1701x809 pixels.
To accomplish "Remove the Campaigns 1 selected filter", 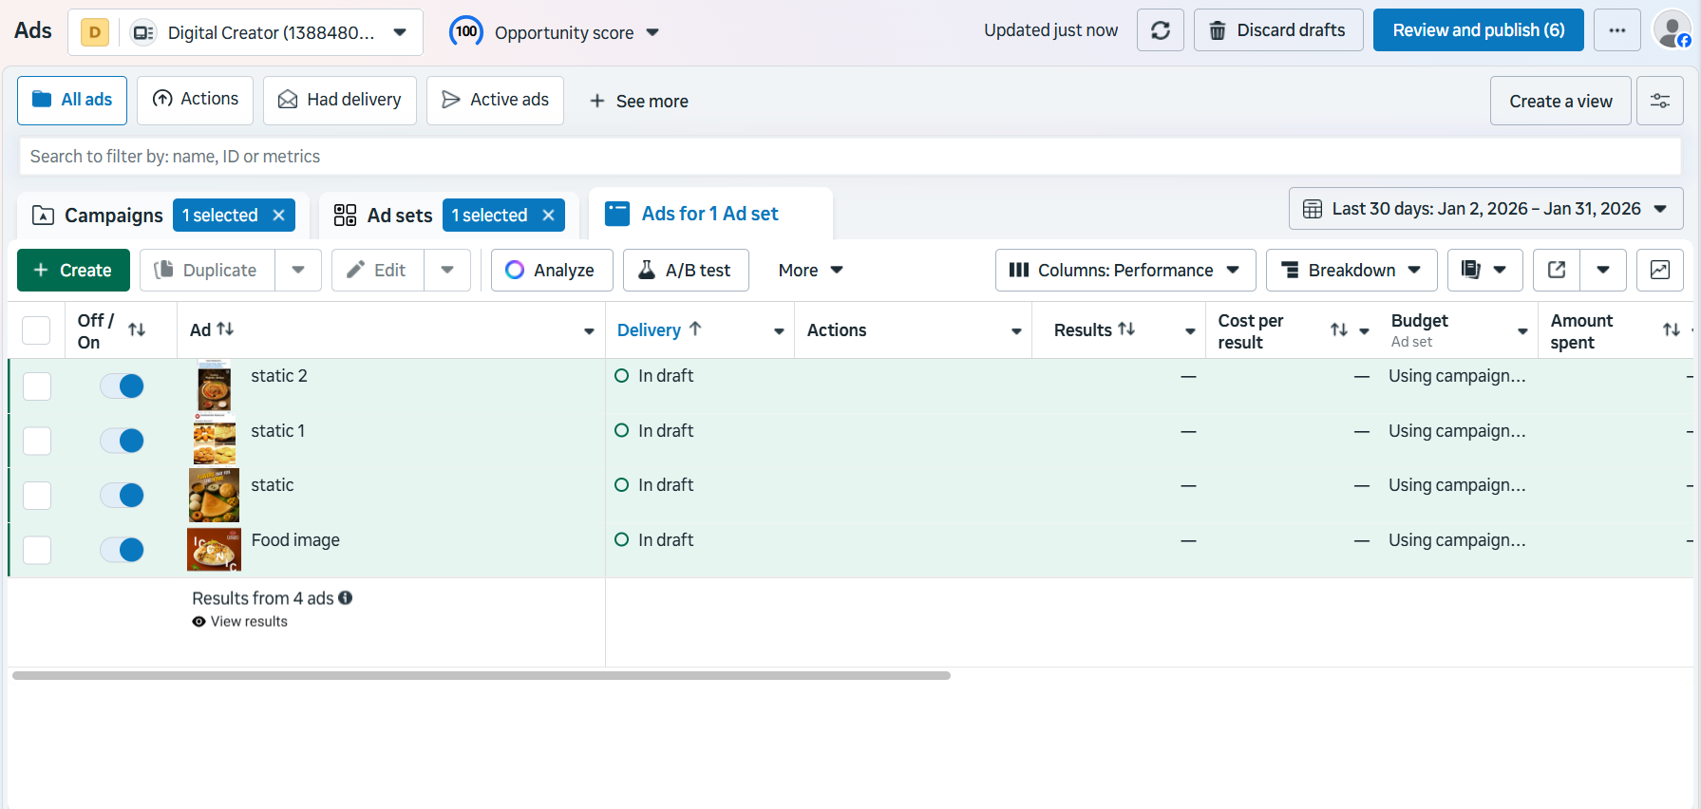I will click(279, 216).
